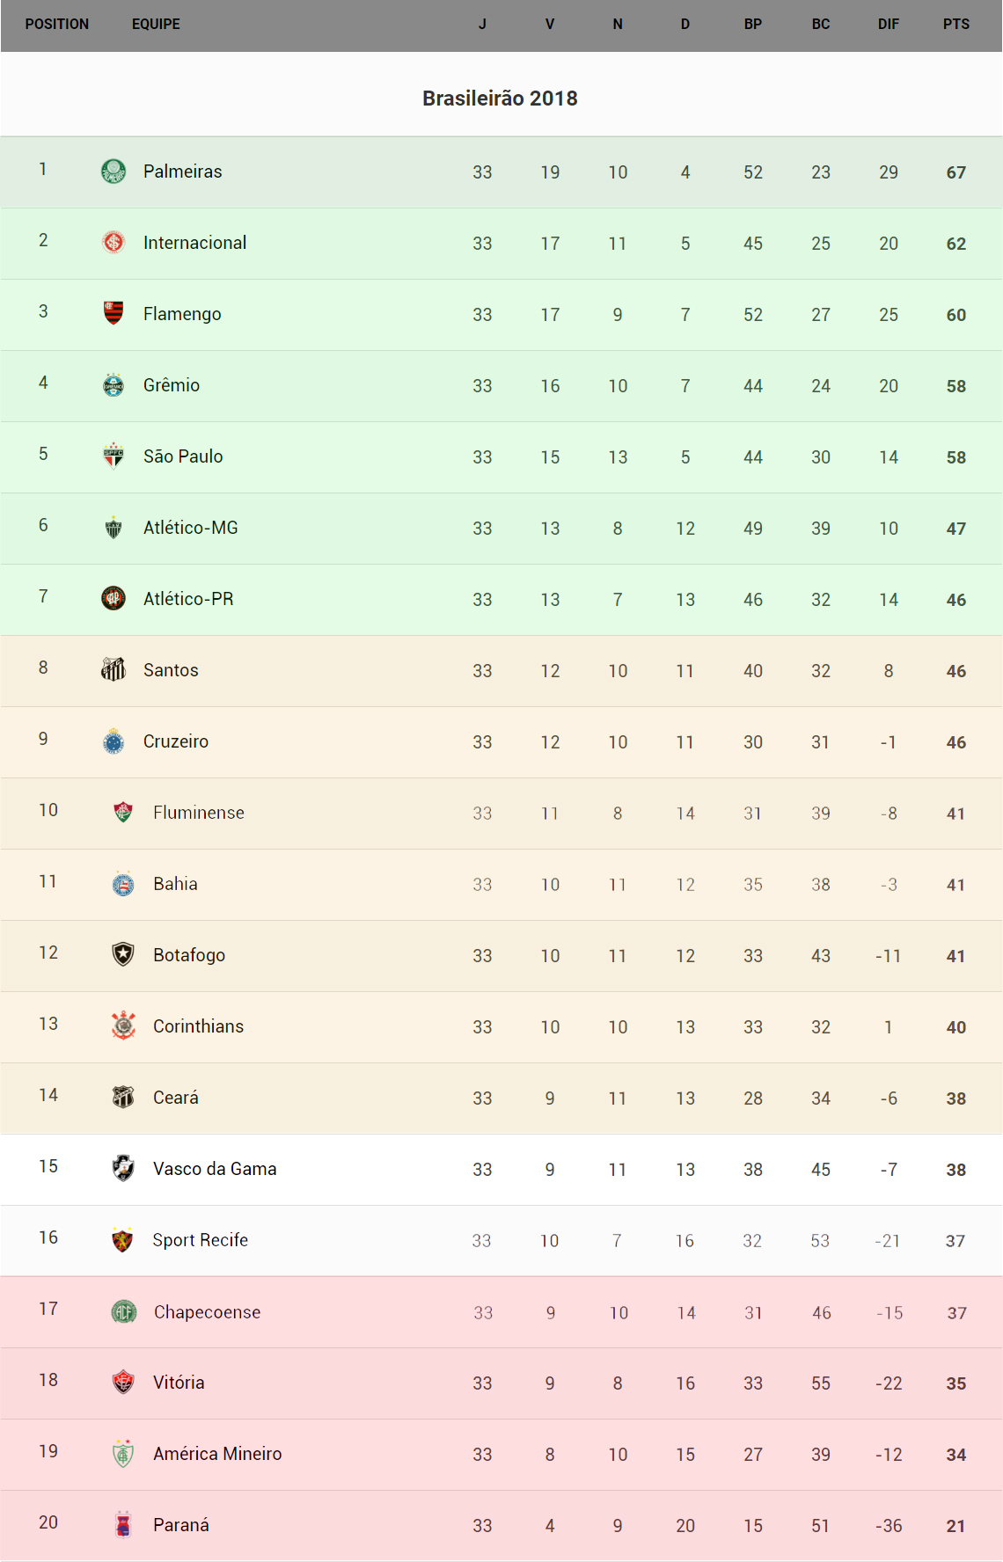Viewport: 1003px width, 1562px height.
Task: Click Paraná's points total of 21
Action: (955, 1526)
